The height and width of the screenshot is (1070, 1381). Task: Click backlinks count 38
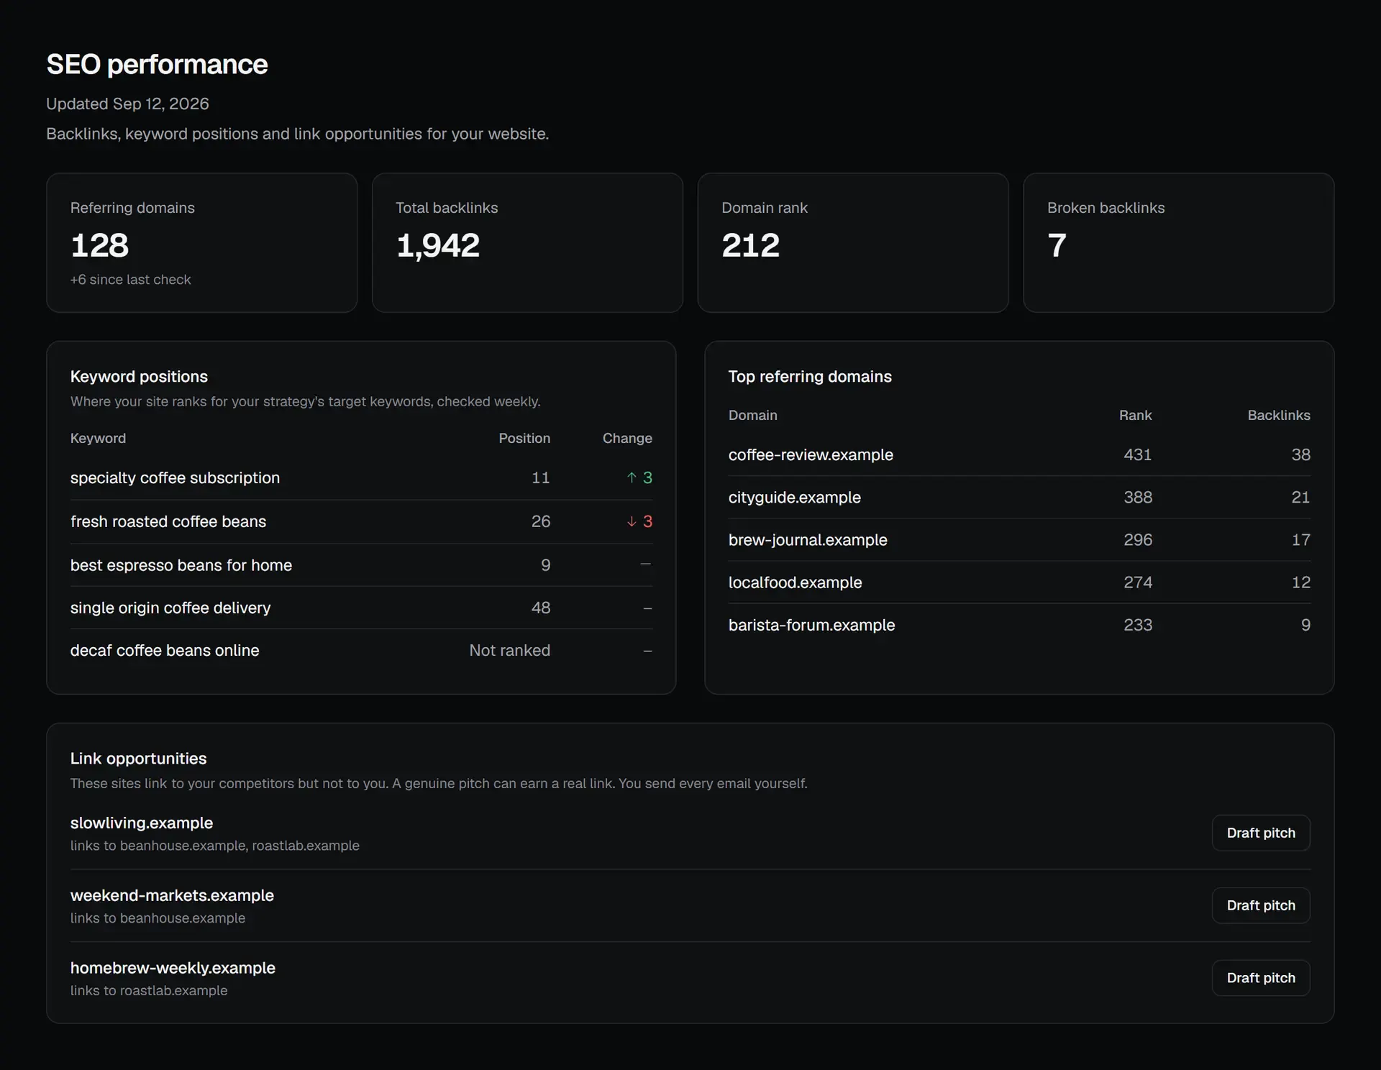coord(1300,454)
